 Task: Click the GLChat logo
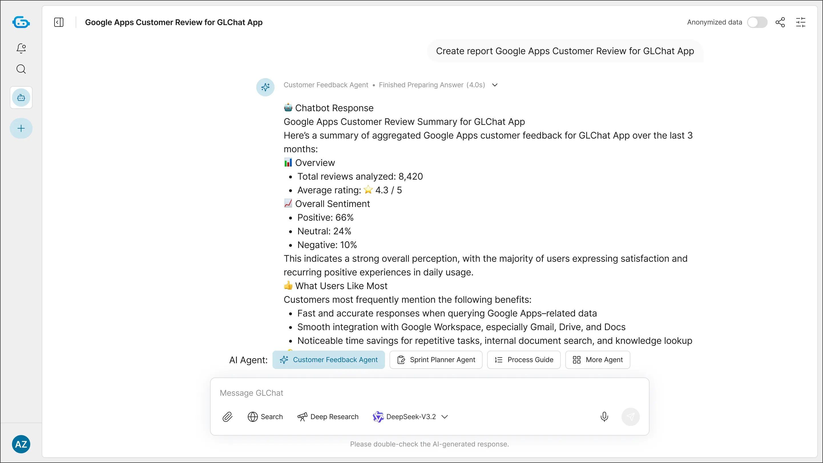(x=21, y=22)
